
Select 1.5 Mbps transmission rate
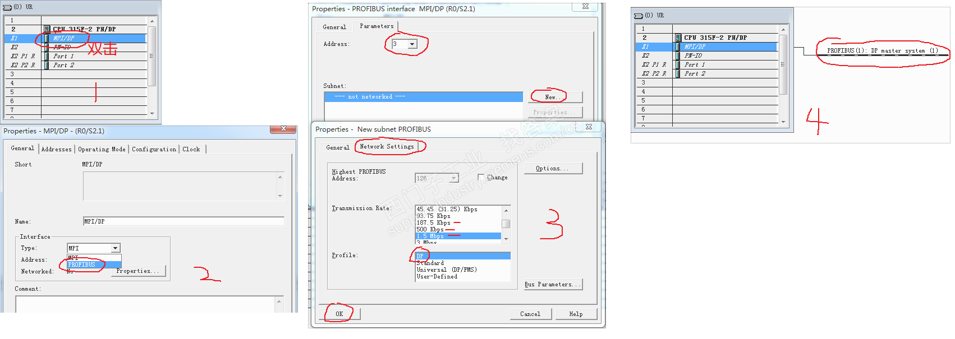pos(458,236)
